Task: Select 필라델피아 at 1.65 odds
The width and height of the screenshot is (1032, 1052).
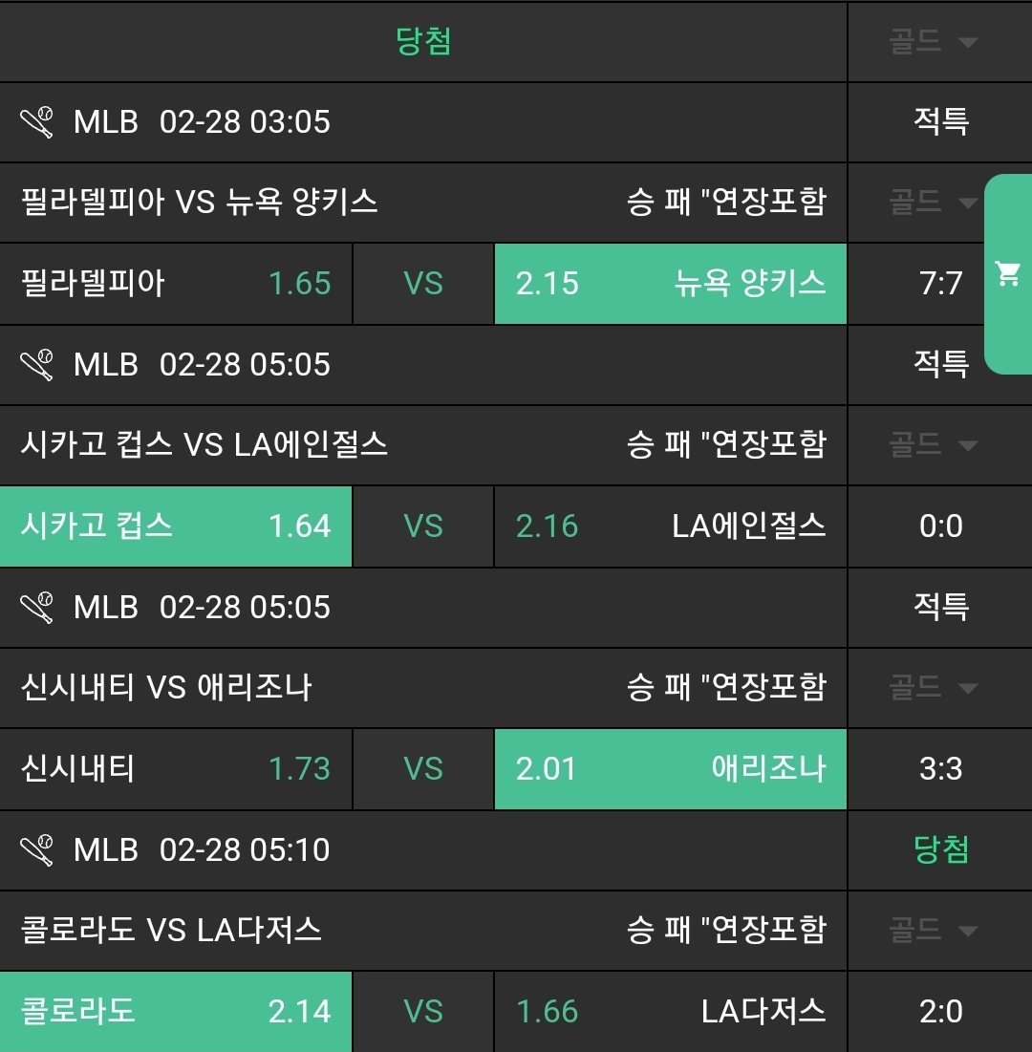Action: [176, 284]
